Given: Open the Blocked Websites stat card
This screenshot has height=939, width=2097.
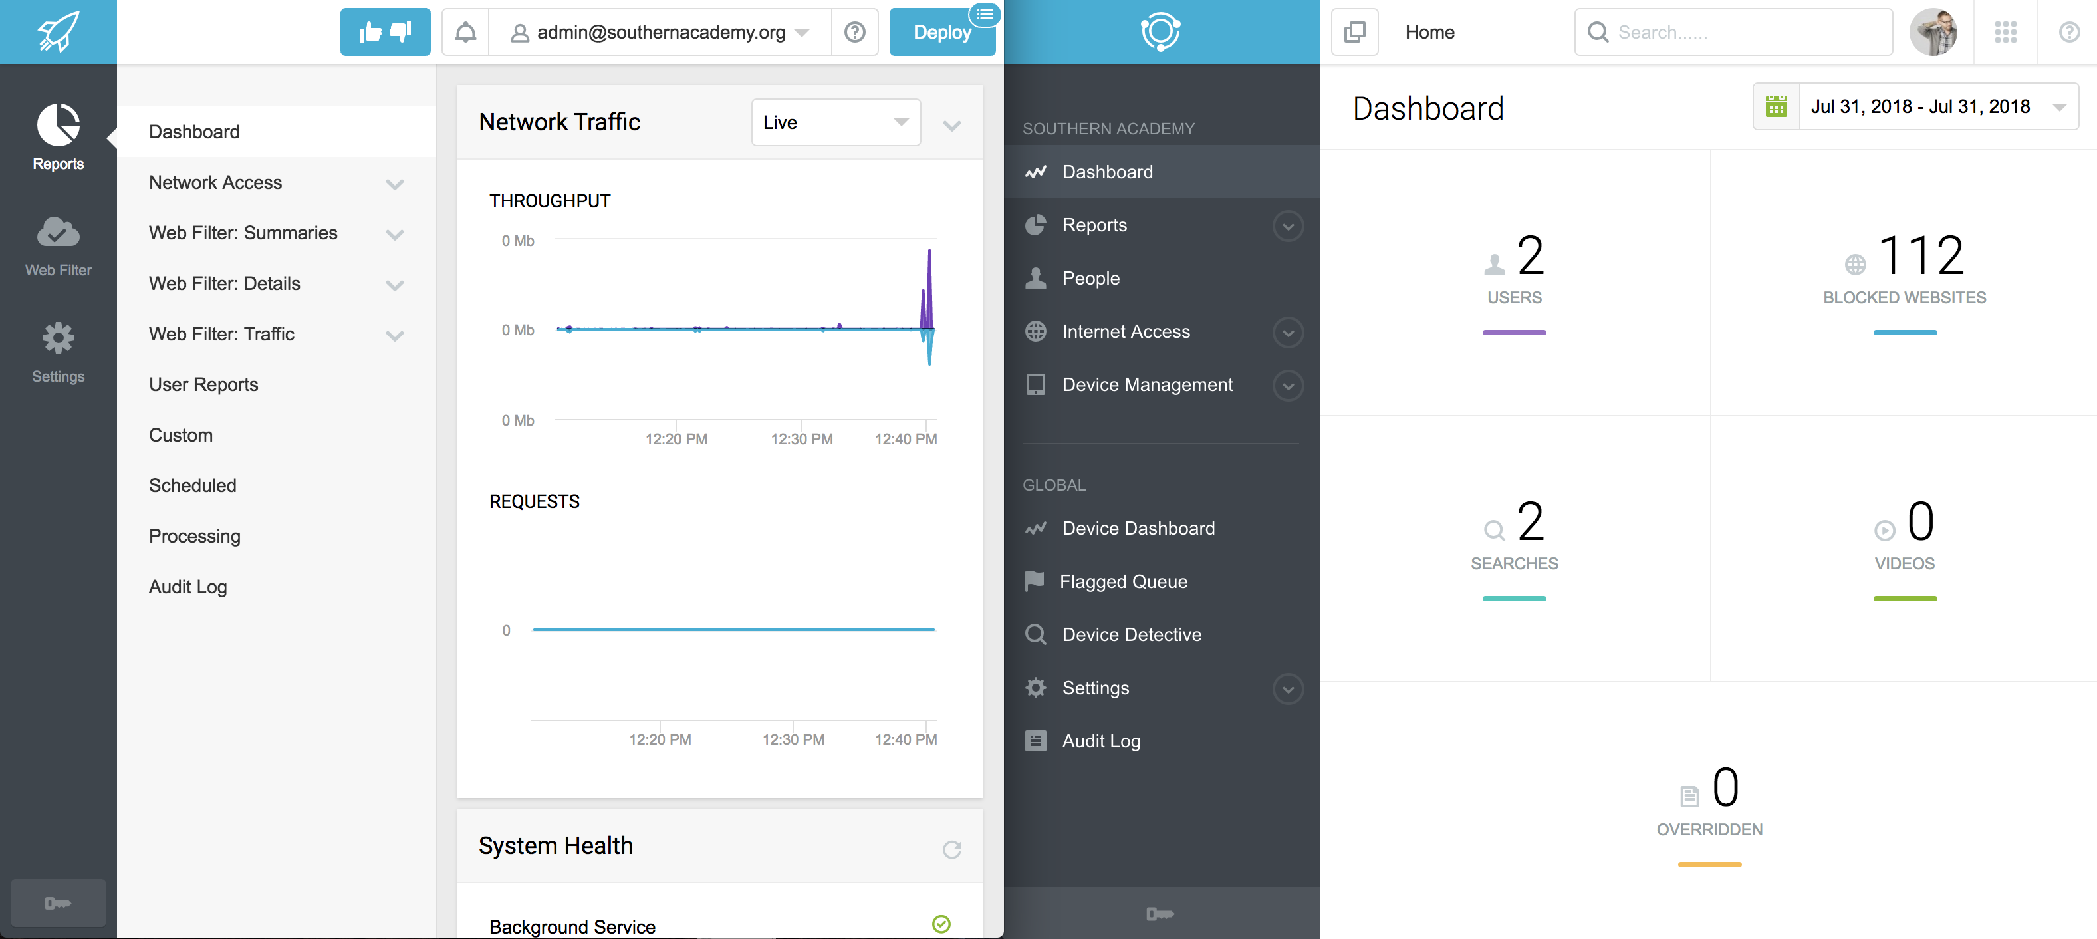Looking at the screenshot, I should (x=1904, y=282).
